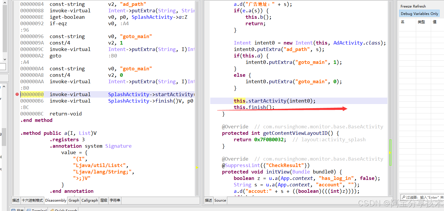The height and width of the screenshot is (211, 444).
Task: Click the red breakpoint marker at 000000B0
Action: coord(17,94)
